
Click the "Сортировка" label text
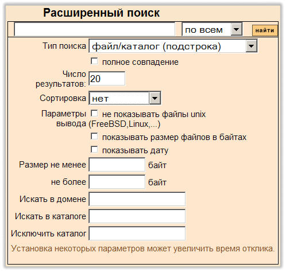(63, 98)
